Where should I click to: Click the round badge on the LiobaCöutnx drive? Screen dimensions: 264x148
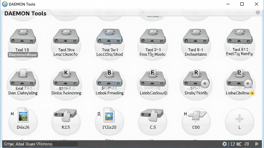pyautogui.click(x=248, y=84)
